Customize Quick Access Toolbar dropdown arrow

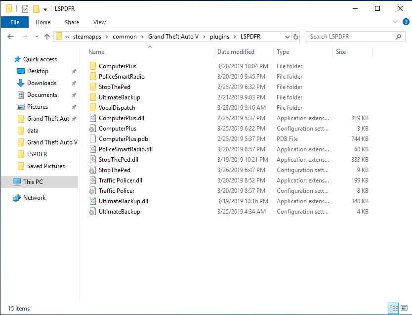coord(45,9)
